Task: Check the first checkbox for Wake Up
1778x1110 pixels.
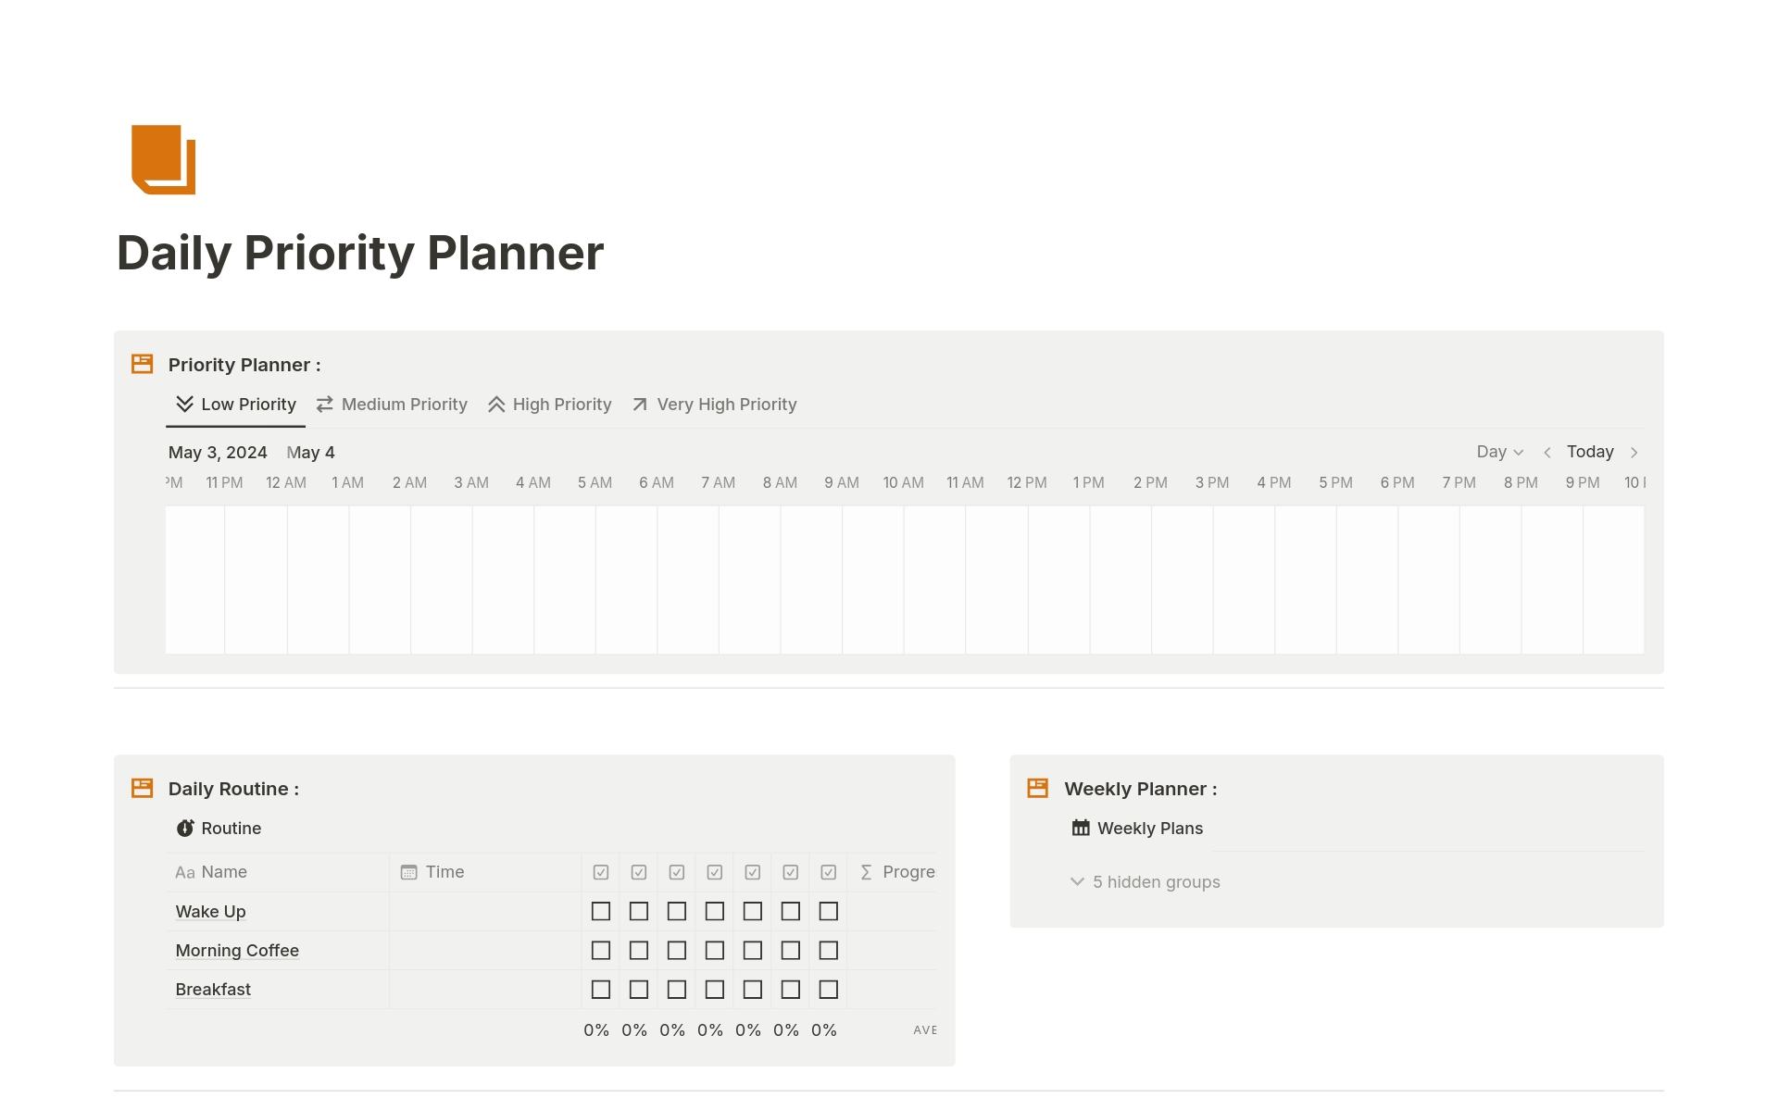Action: (601, 911)
